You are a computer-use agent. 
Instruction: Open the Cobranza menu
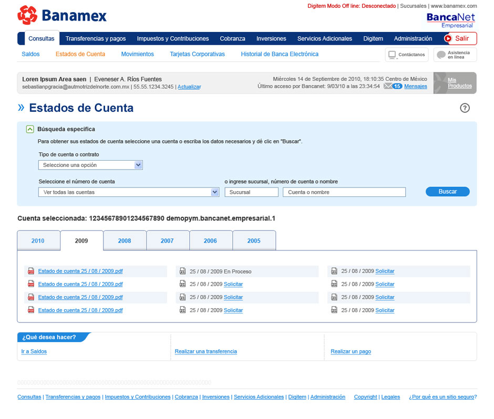232,38
